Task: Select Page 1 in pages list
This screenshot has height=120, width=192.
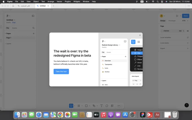Action: (x=20, y=38)
